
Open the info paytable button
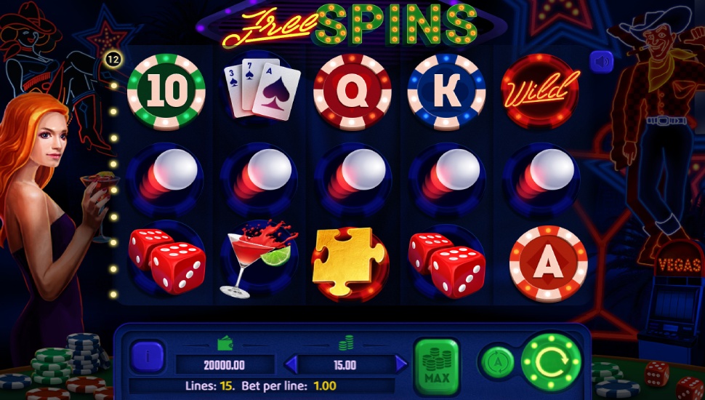tap(148, 357)
